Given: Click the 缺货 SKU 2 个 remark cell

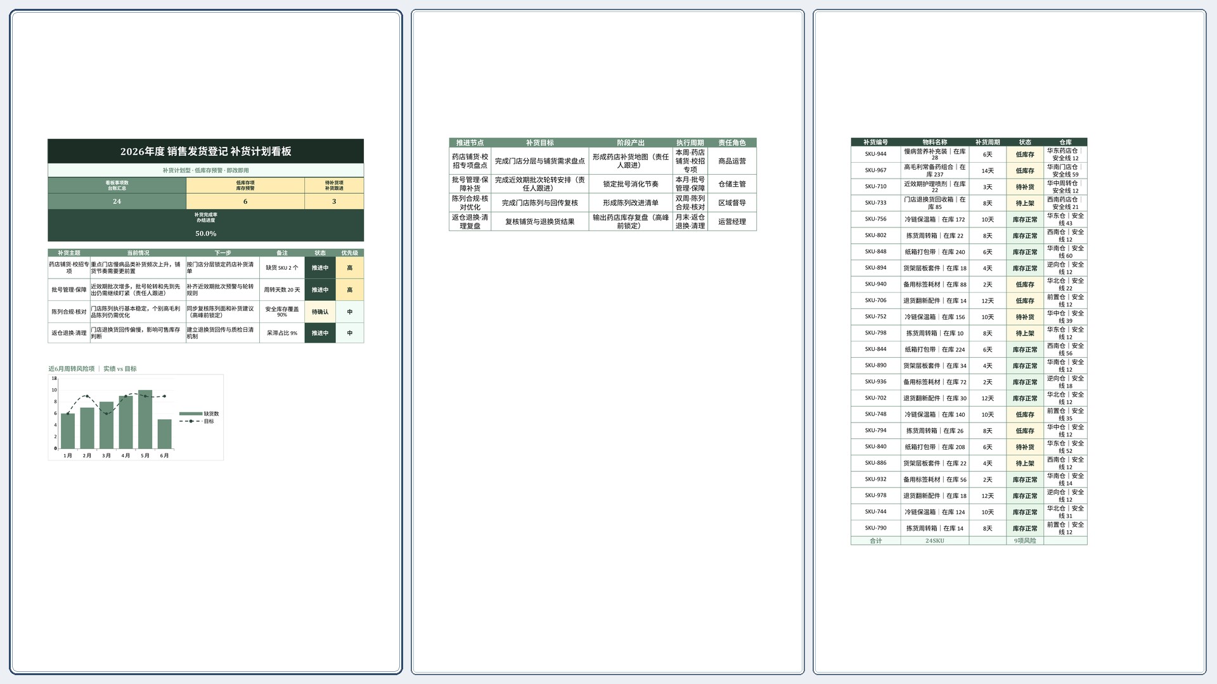Looking at the screenshot, I should (282, 268).
